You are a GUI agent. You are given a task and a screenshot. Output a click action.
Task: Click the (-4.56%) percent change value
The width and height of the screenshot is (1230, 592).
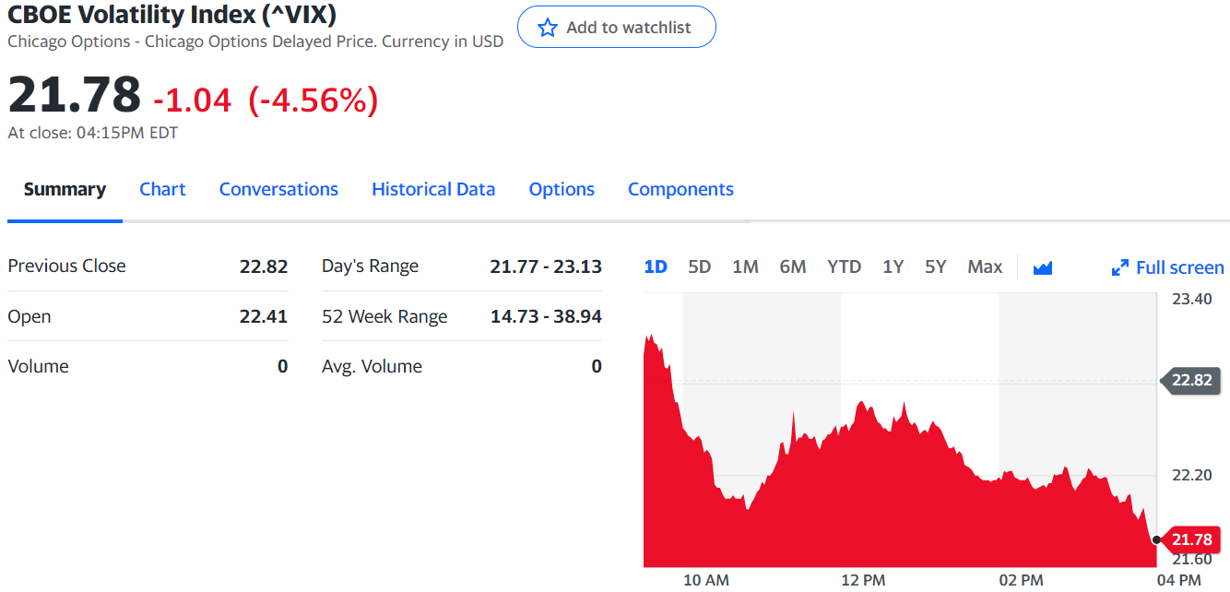[313, 100]
